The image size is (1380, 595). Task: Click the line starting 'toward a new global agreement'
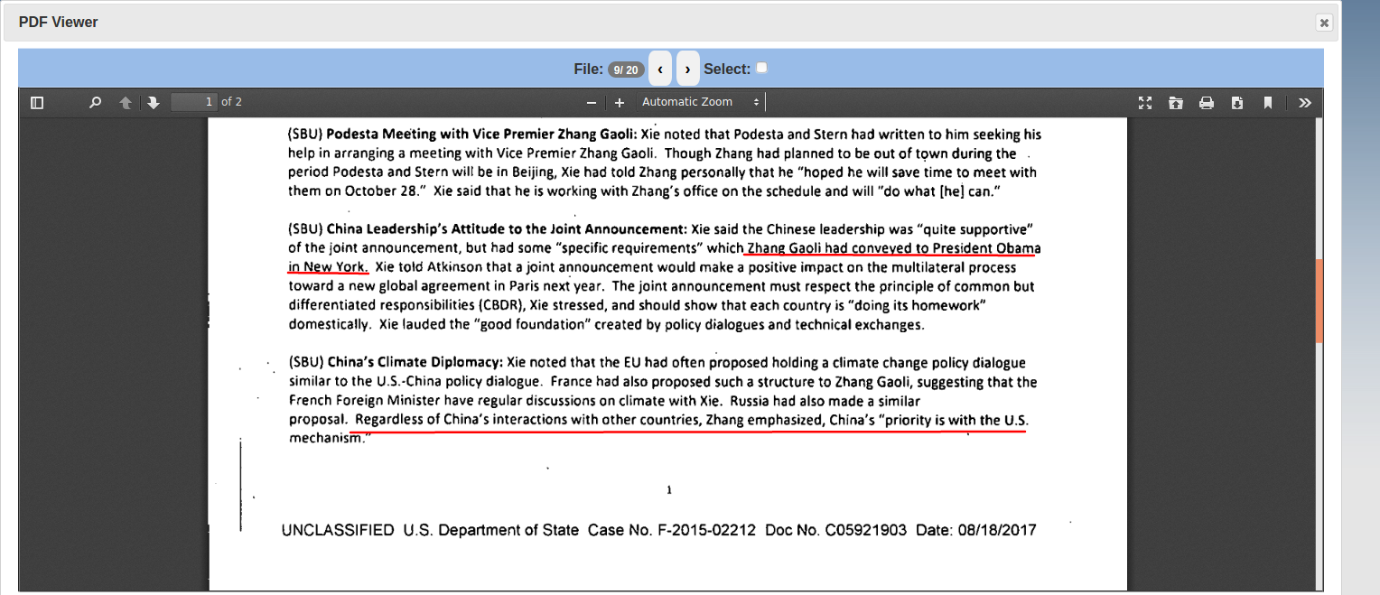click(x=661, y=287)
